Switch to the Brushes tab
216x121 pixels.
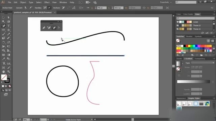point(189,37)
